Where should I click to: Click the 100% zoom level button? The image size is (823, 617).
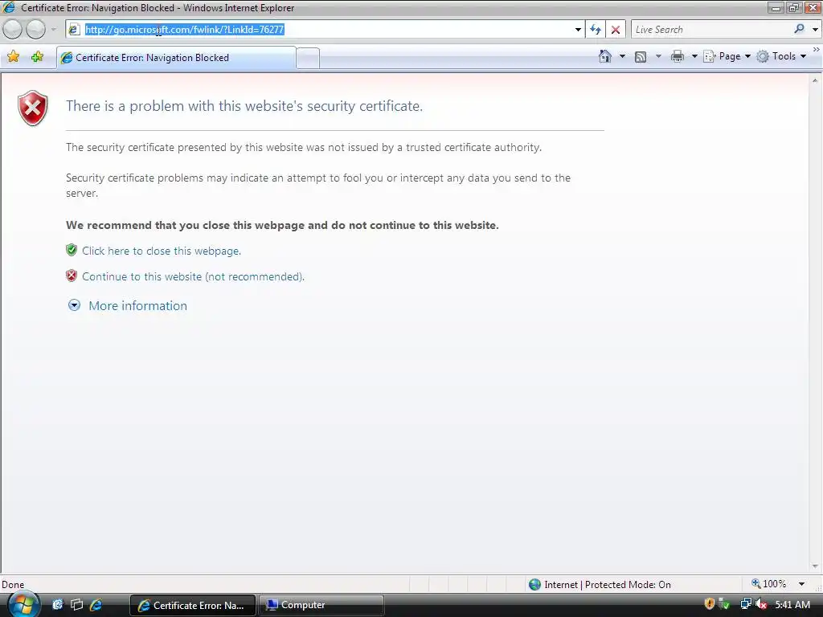pos(769,584)
